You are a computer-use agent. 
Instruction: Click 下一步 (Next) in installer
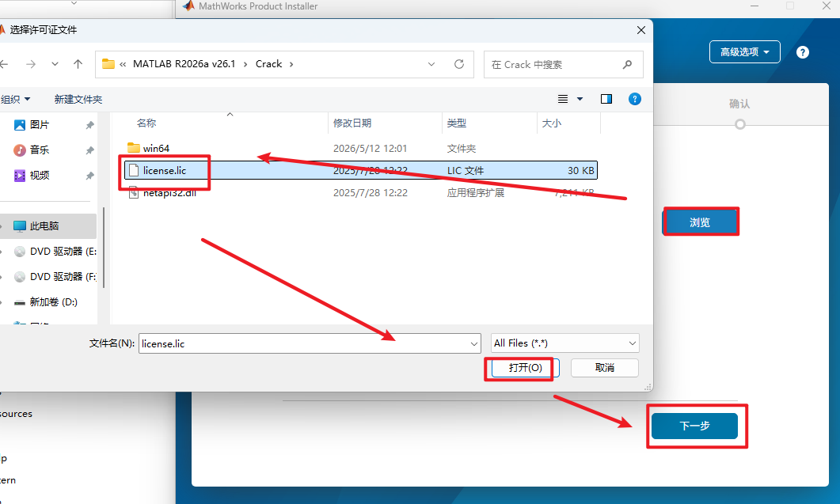[694, 426]
